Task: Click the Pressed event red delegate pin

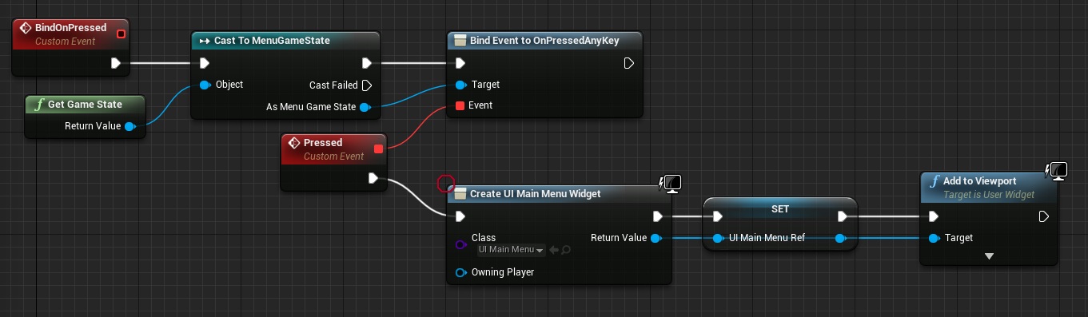Action: (x=378, y=149)
